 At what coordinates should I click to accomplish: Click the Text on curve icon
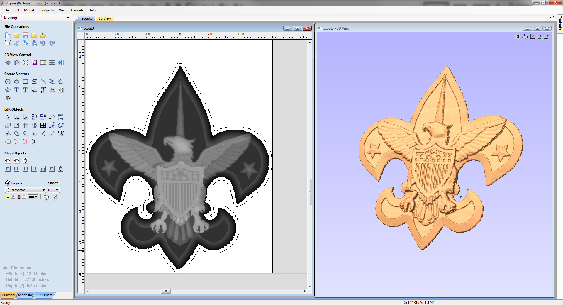pyautogui.click(x=52, y=90)
